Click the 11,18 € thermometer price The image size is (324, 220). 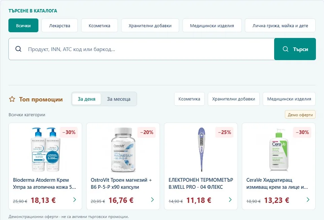[x=199, y=200]
